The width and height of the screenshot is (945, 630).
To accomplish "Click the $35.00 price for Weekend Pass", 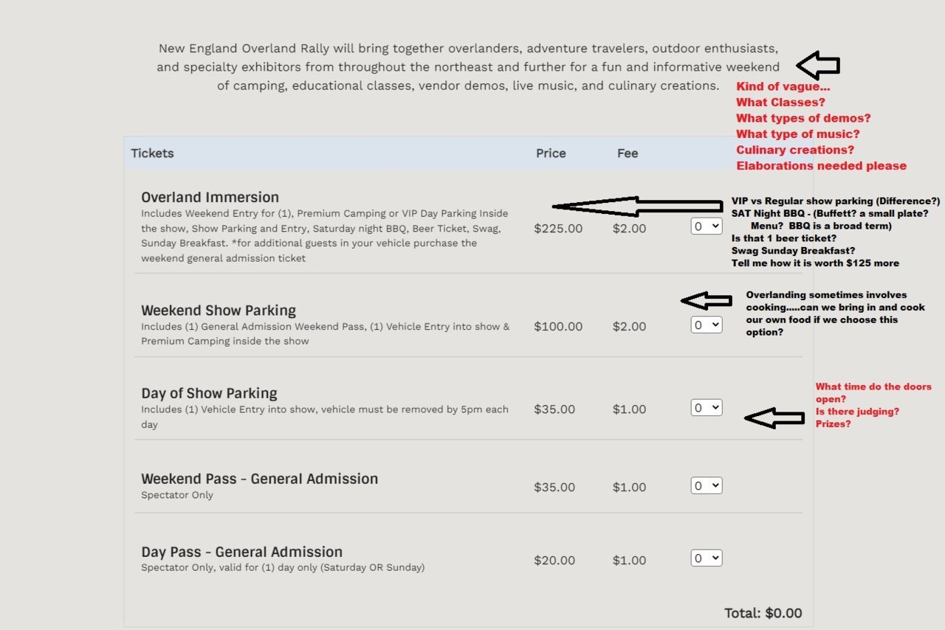I will 554,487.
